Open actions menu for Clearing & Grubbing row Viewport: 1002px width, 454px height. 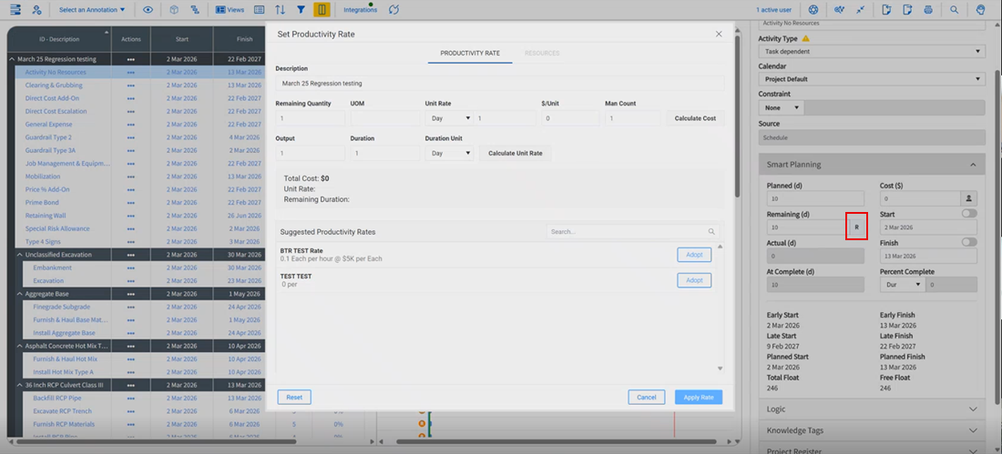coord(130,86)
